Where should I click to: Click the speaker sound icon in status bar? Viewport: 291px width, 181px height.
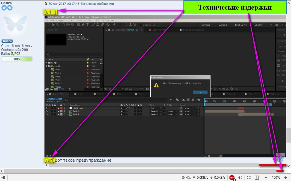pyautogui.click(x=240, y=178)
